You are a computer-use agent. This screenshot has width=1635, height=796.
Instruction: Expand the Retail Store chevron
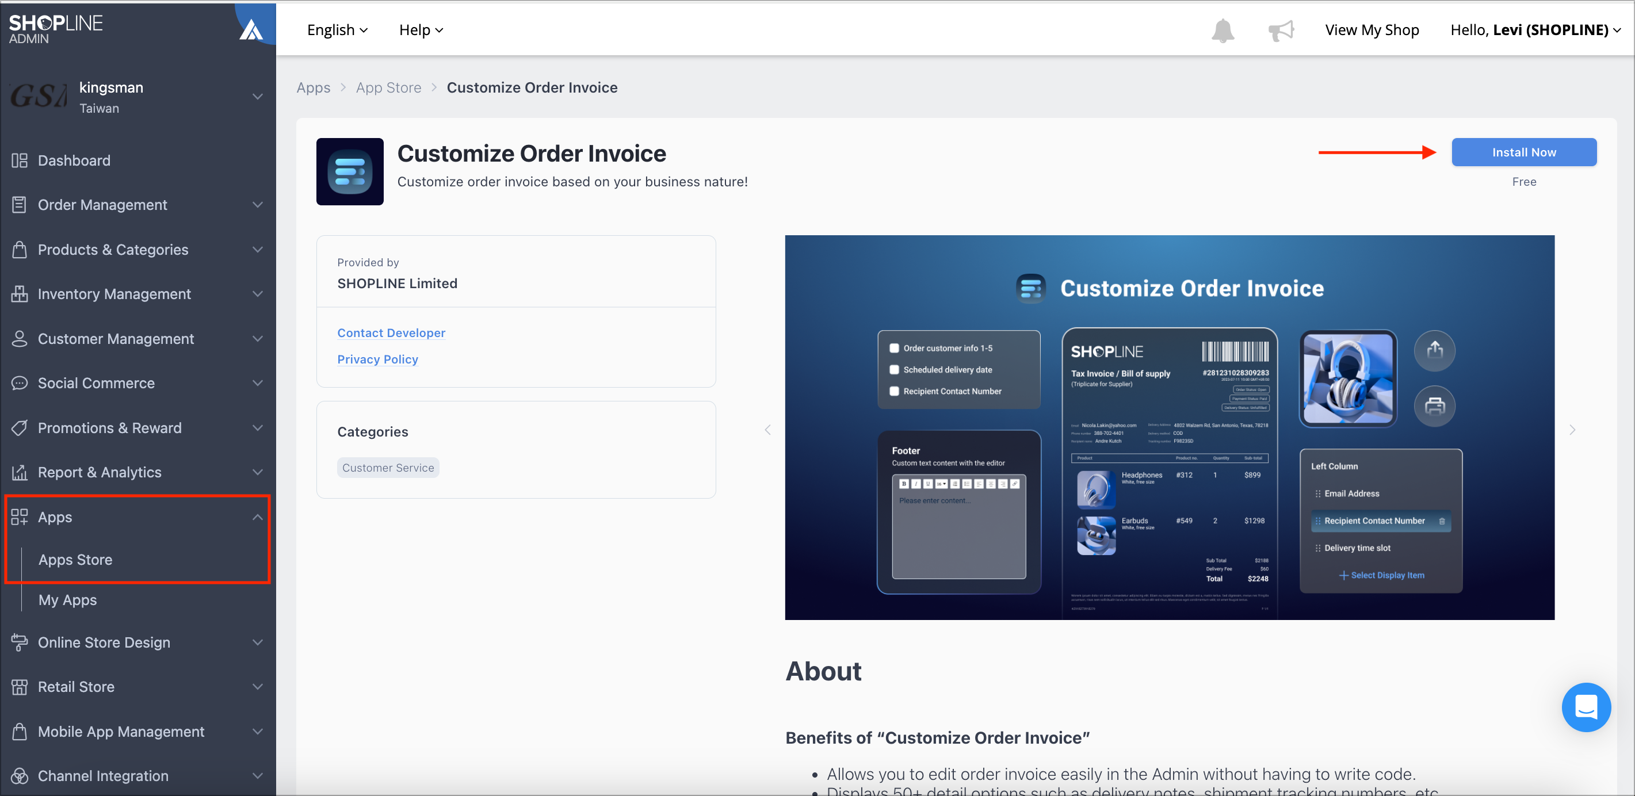pos(258,687)
